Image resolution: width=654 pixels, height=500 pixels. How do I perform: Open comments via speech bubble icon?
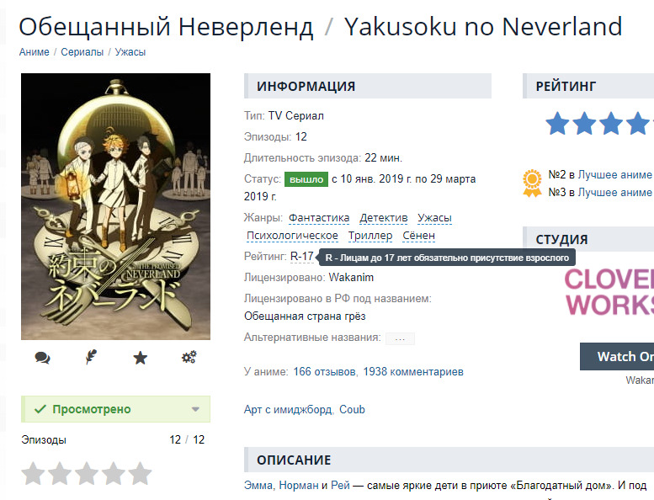pos(43,358)
